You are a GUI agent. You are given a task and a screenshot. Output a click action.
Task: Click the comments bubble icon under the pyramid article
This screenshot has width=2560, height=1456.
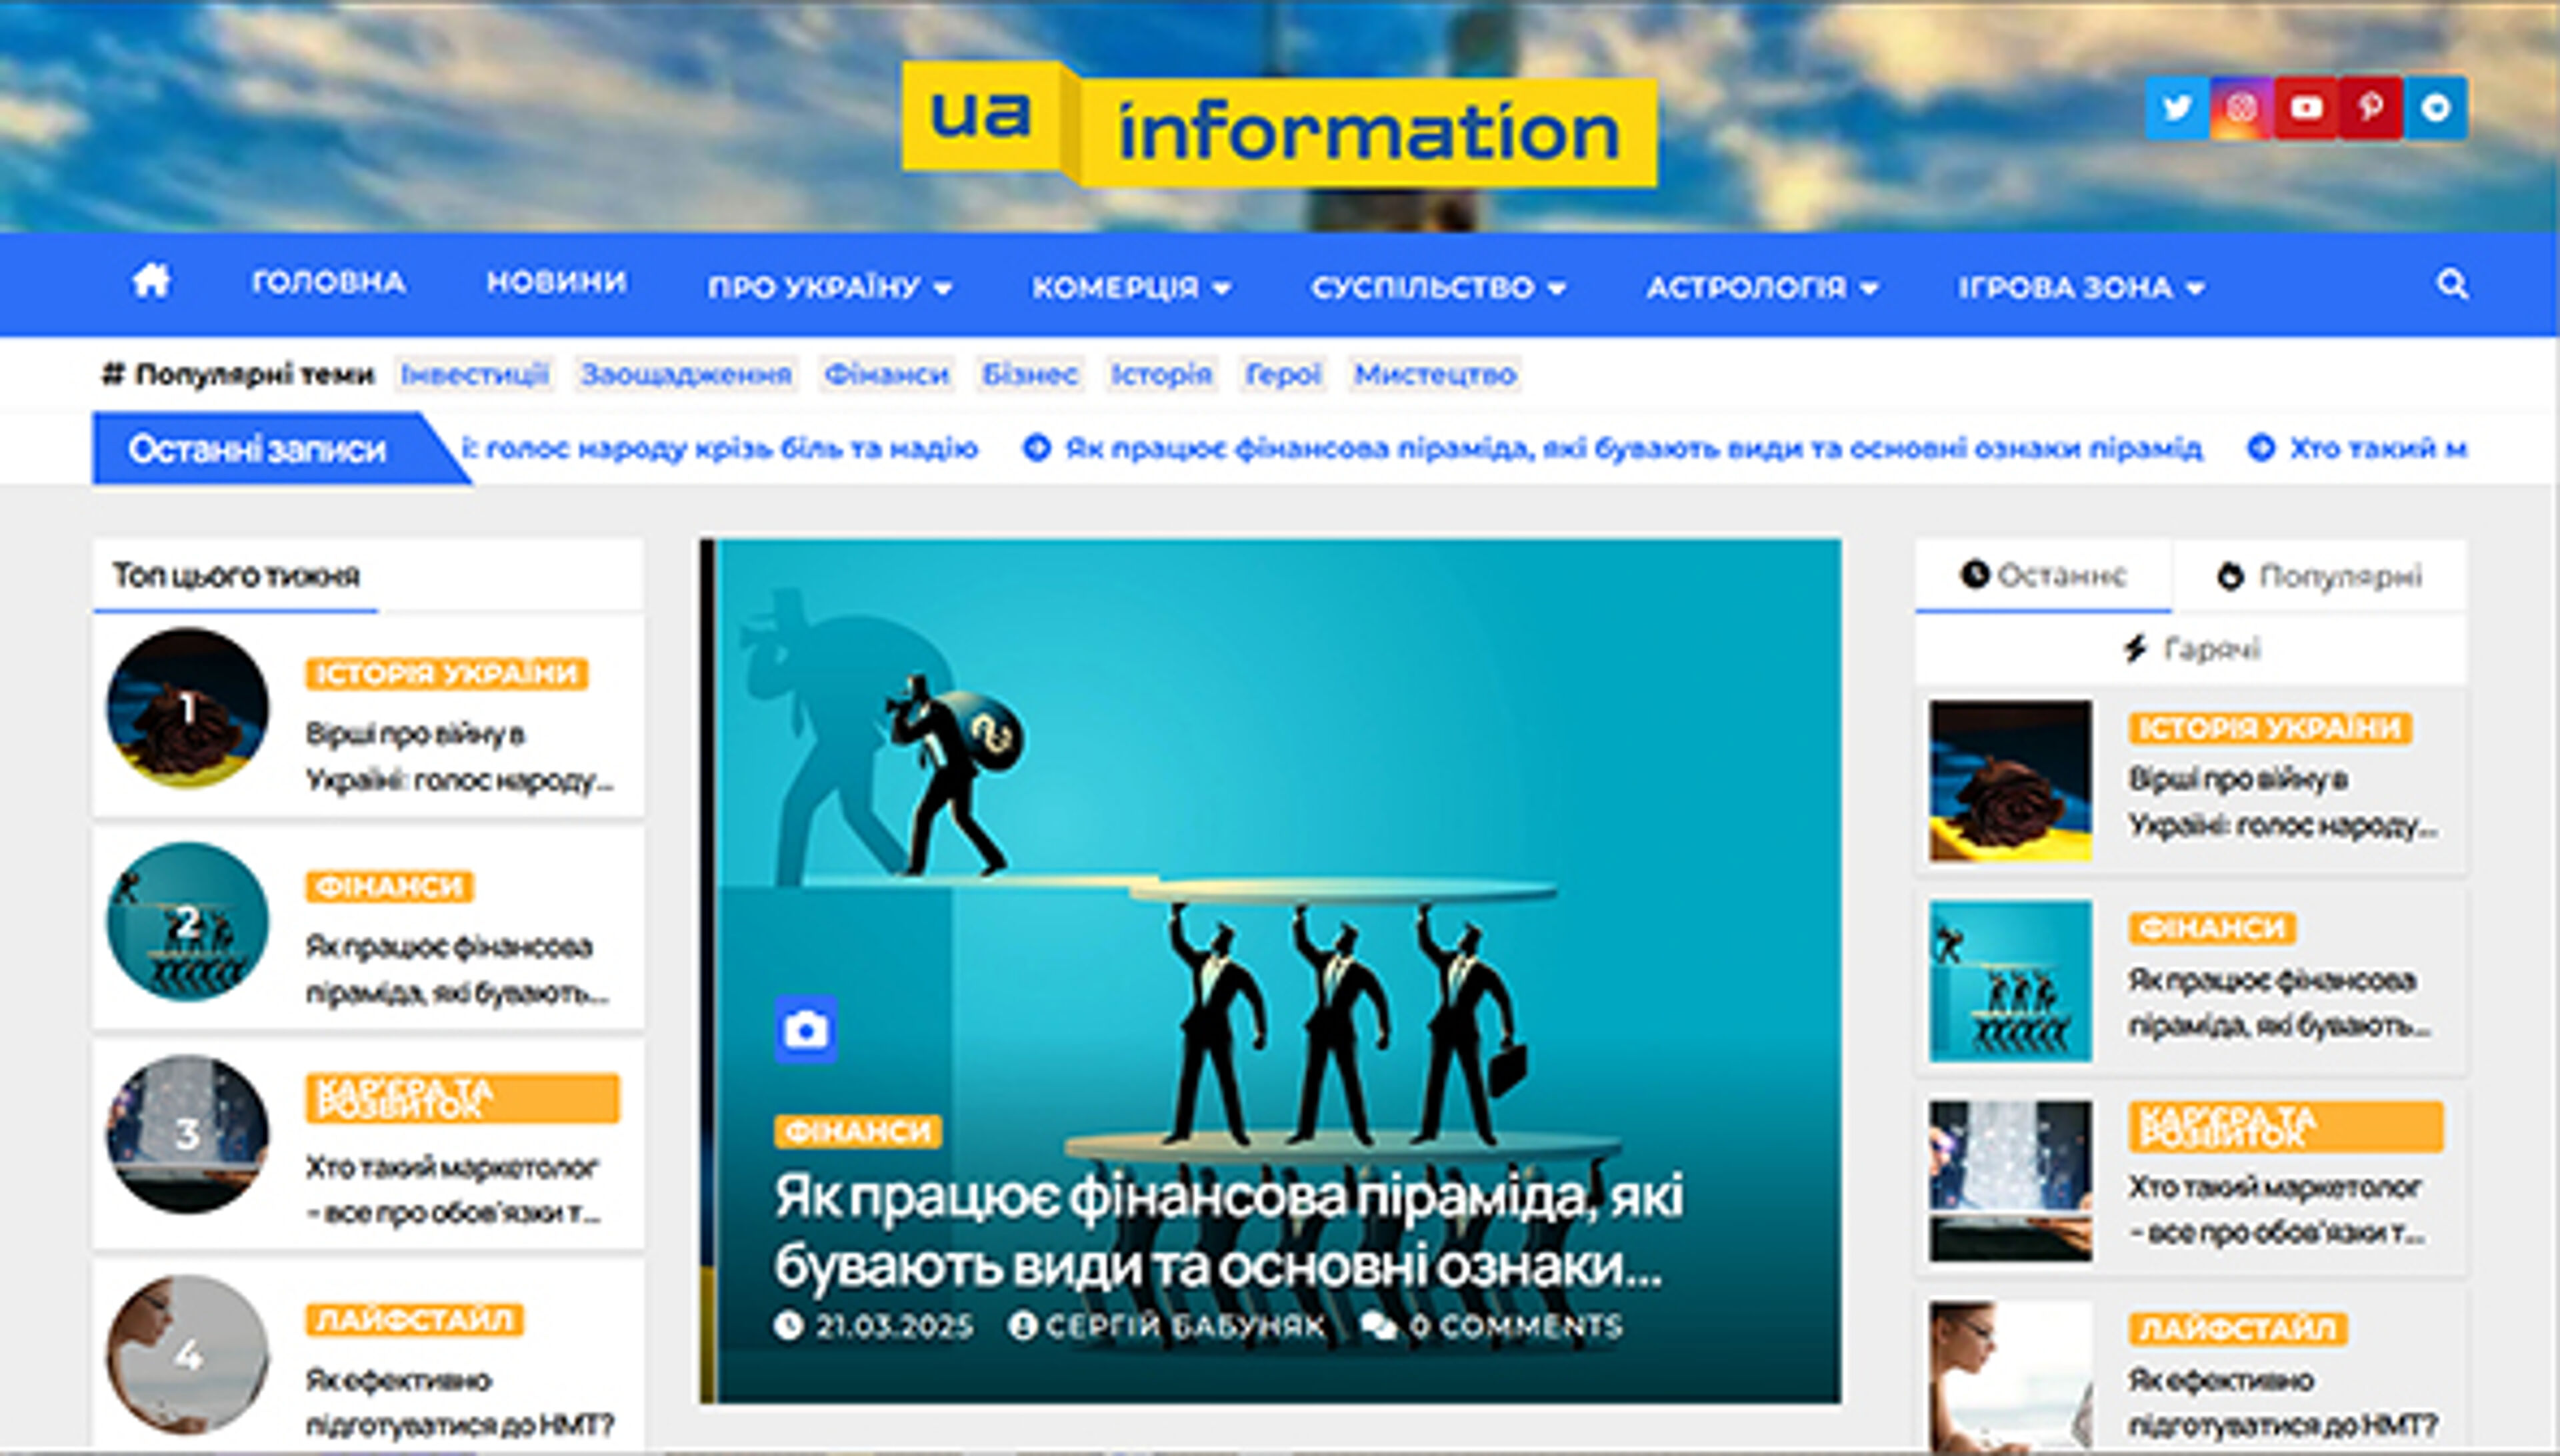(x=1379, y=1325)
